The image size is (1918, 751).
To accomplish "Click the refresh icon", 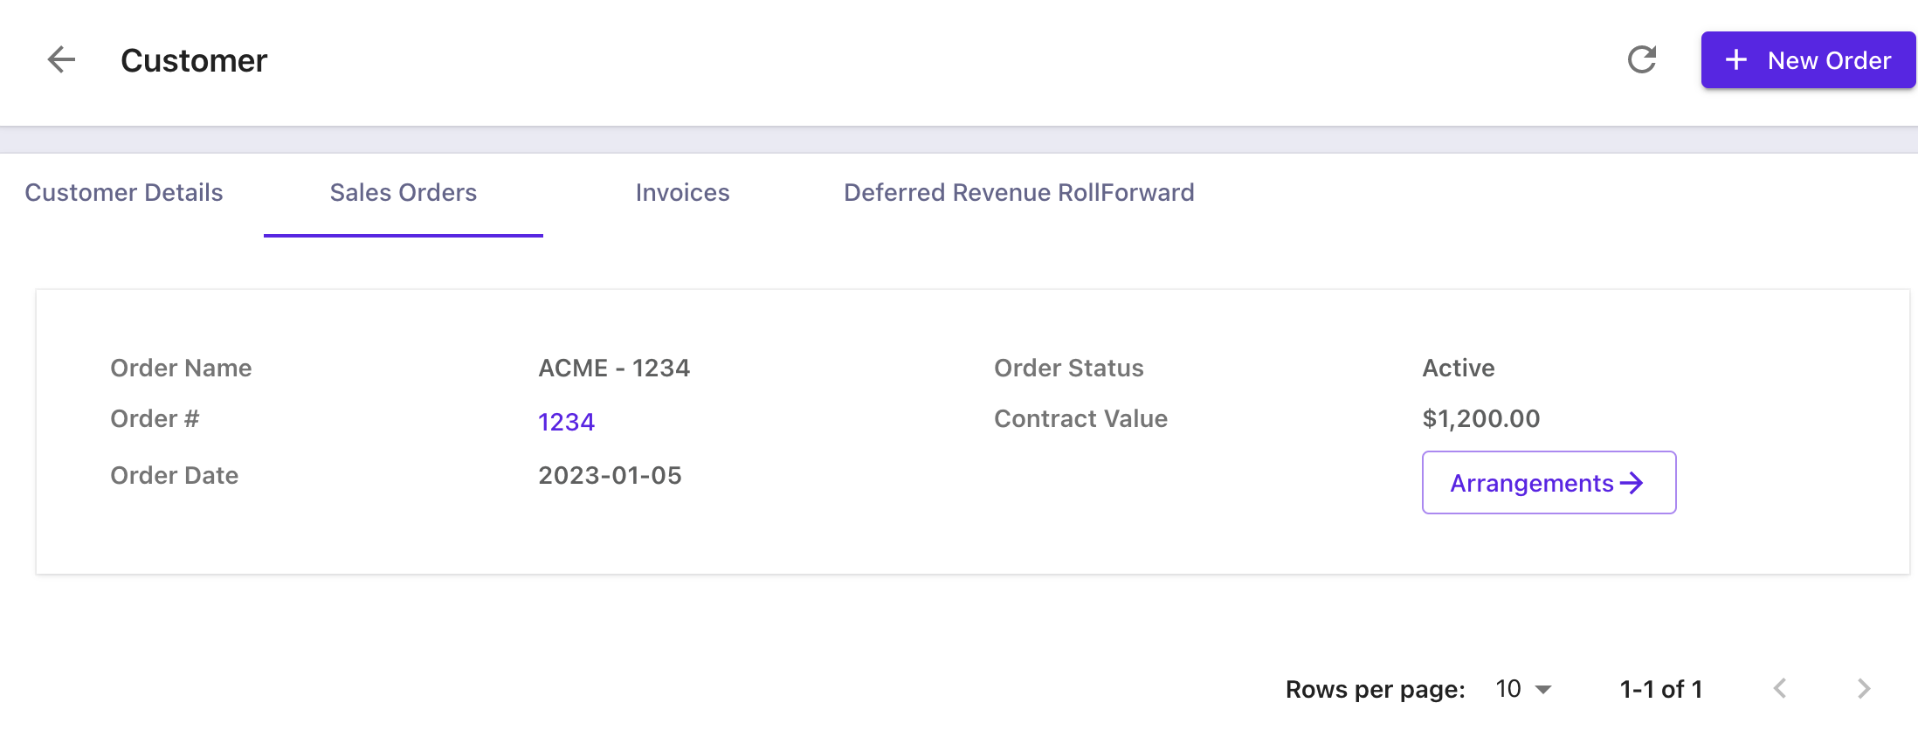I will [x=1642, y=60].
